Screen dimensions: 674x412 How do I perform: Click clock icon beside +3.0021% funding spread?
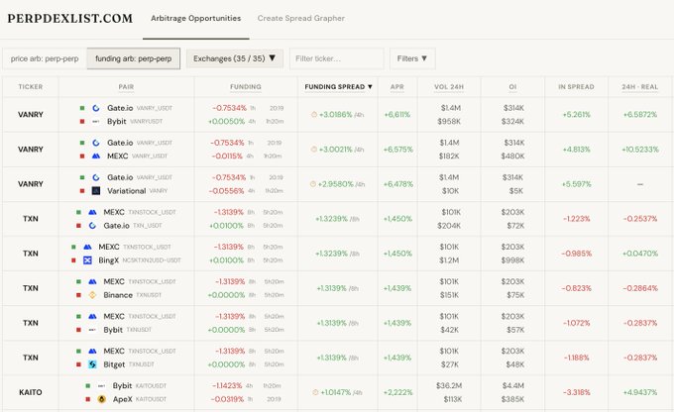pos(314,150)
